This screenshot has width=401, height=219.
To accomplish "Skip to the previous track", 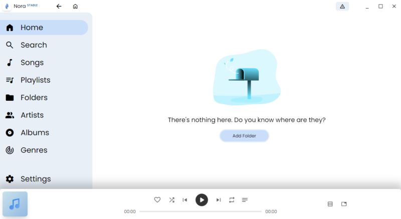I will point(184,200).
